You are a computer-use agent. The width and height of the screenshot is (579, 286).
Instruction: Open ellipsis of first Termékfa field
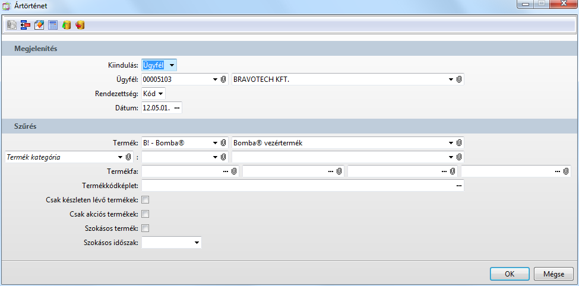[226, 171]
